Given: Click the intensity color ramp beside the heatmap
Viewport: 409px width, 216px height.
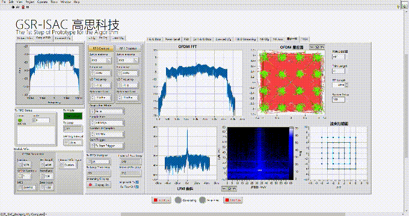Looking at the screenshot, I should [x=291, y=154].
